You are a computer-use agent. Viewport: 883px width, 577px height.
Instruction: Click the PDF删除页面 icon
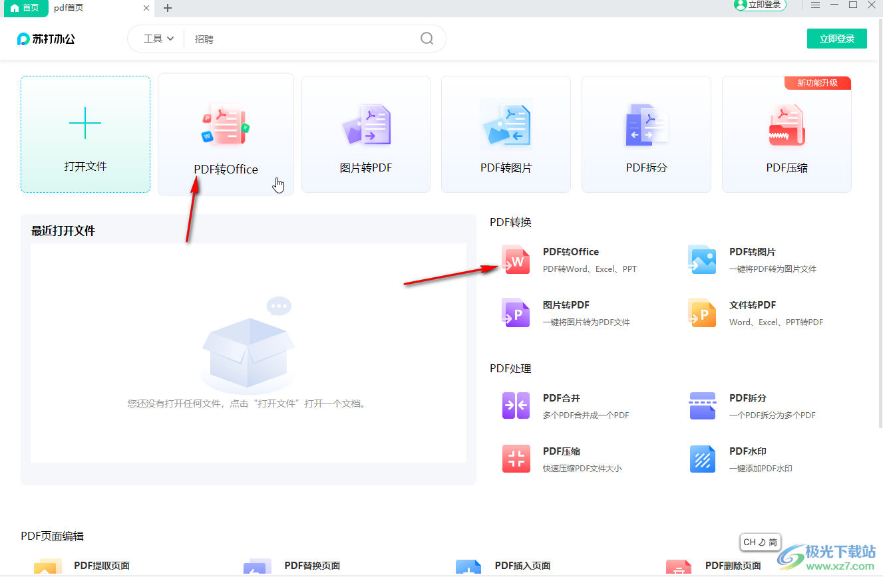679,567
